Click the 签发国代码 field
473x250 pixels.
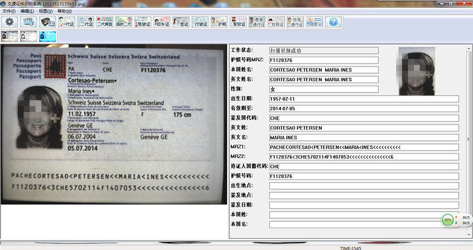point(364,118)
